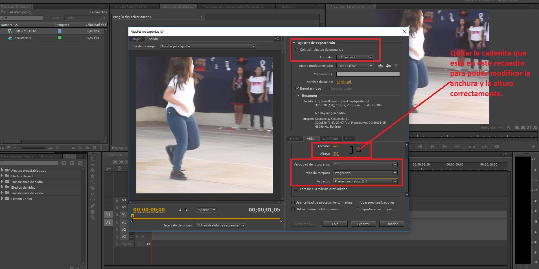The width and height of the screenshot is (539, 269).
Task: Click the trash icon in Project panel
Action: [x=101, y=148]
